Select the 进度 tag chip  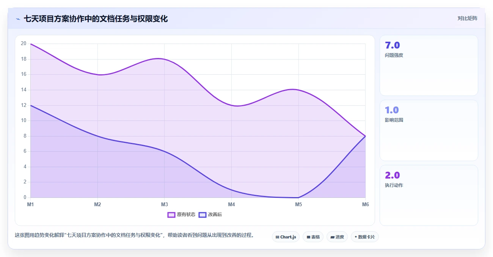coord(337,237)
